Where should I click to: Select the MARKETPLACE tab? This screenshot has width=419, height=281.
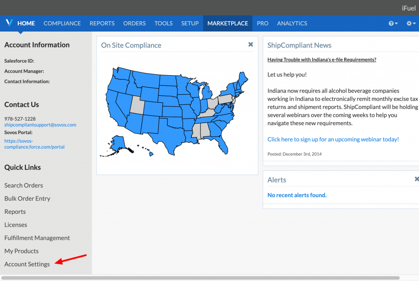tap(228, 23)
